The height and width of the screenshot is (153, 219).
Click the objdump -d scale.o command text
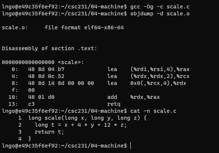pos(160,14)
